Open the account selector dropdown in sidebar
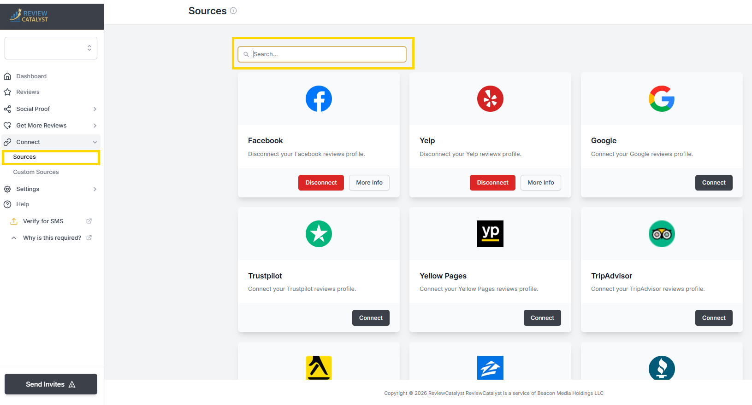 51,48
